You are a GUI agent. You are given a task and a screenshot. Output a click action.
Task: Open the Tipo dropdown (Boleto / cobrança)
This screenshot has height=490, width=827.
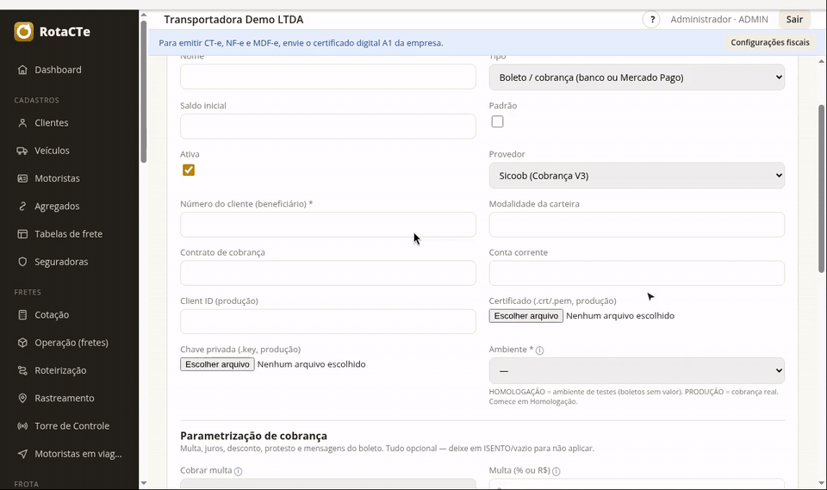pos(637,78)
